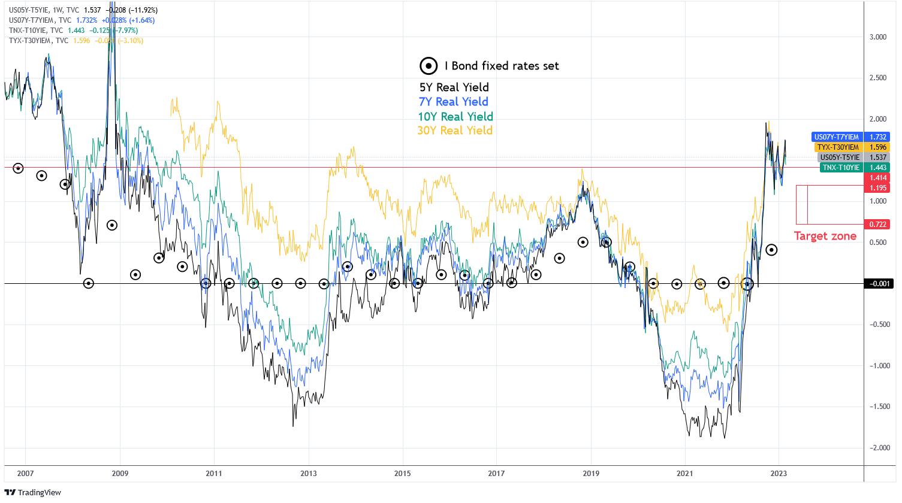Select the blue '7Y Real Yield' label
Image resolution: width=902 pixels, height=503 pixels.
(x=454, y=102)
